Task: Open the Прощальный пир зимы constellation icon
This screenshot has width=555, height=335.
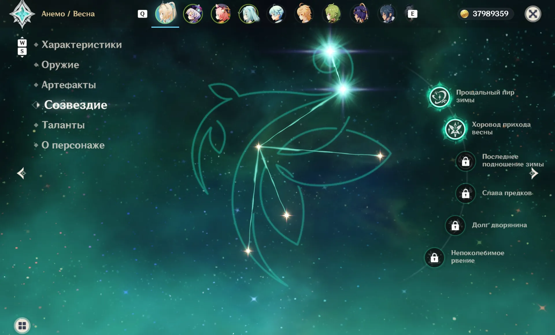Action: click(x=439, y=97)
